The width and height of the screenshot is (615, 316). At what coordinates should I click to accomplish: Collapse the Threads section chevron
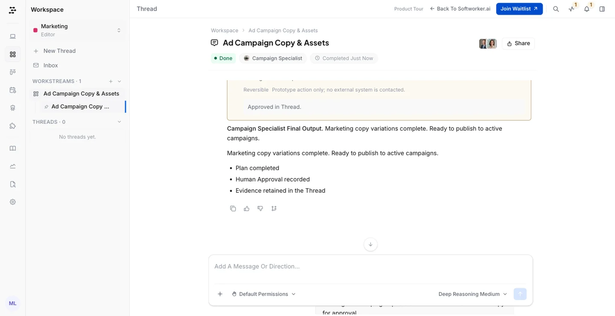tap(119, 122)
